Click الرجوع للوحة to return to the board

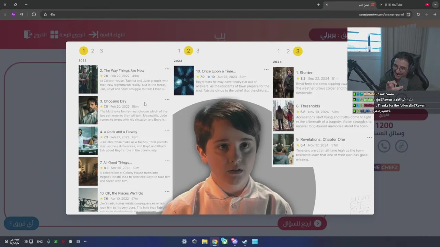coord(67,34)
